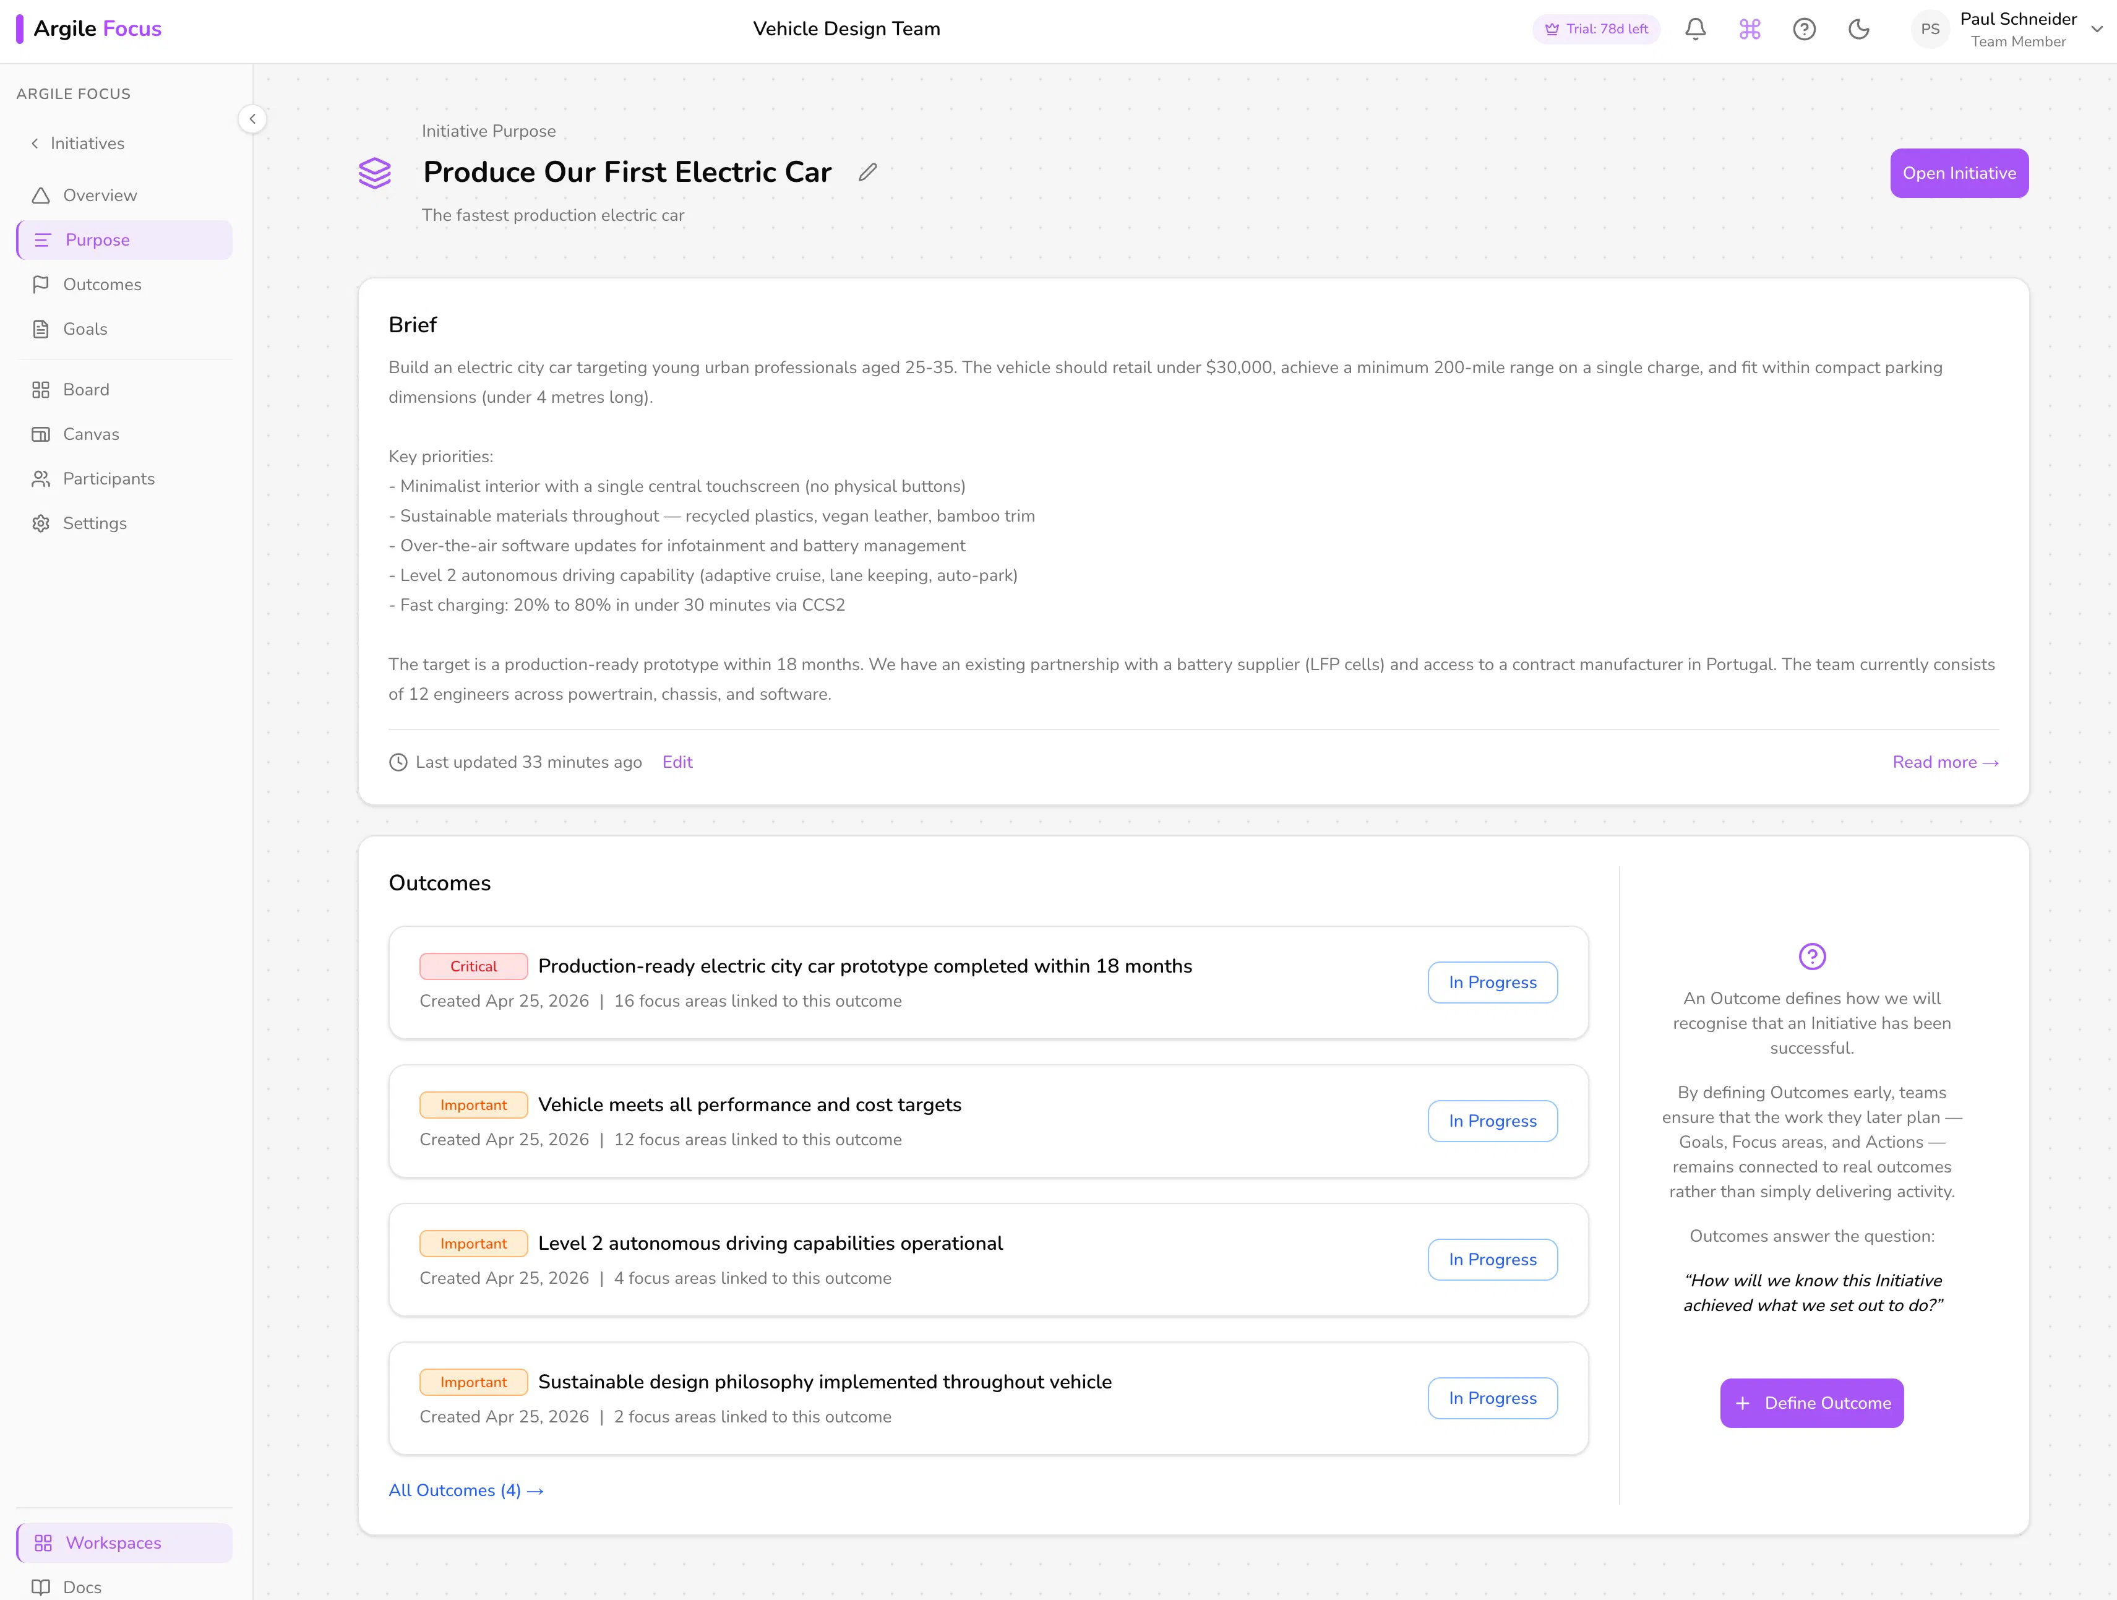Go back to Initiatives list

coord(77,144)
